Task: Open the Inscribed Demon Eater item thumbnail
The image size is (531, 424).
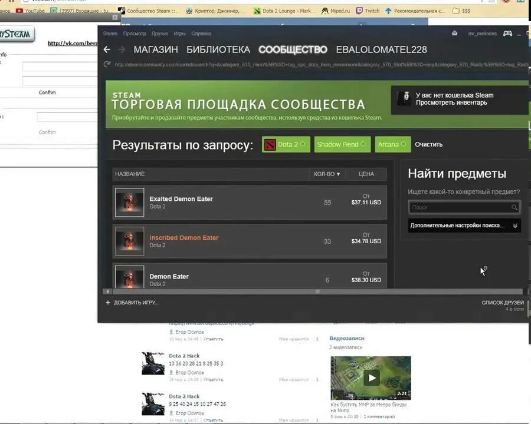Action: point(129,241)
